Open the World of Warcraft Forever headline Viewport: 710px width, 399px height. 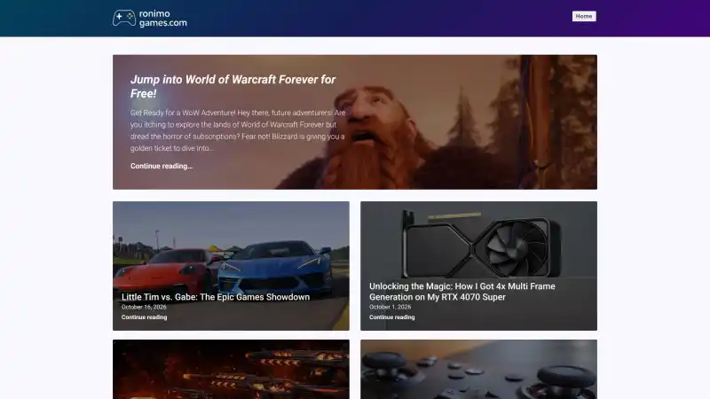233,86
